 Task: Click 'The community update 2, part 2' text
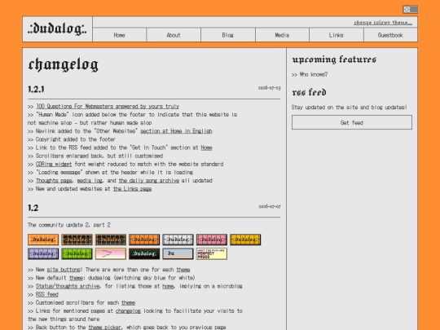pyautogui.click(x=69, y=225)
